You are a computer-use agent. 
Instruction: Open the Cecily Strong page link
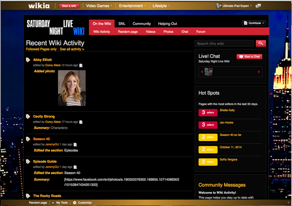click(44, 116)
